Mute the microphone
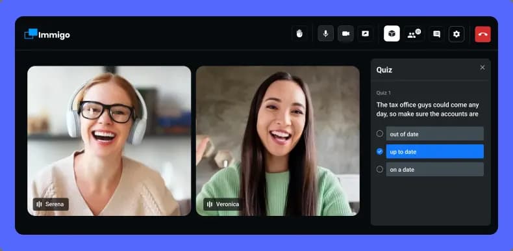513x251 pixels. pos(325,34)
